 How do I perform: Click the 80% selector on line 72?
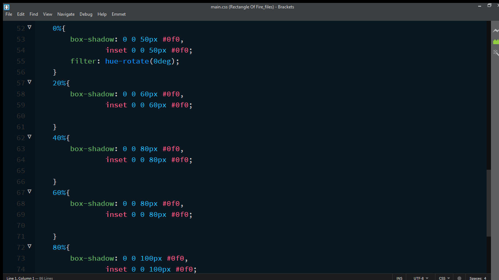pyautogui.click(x=59, y=247)
